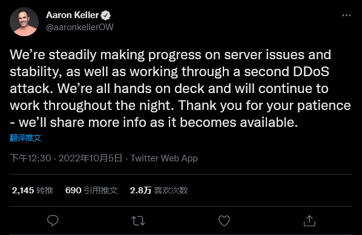This screenshot has width=362, height=235.
Task: Open the Aaron Keller display name
Action: 72,15
